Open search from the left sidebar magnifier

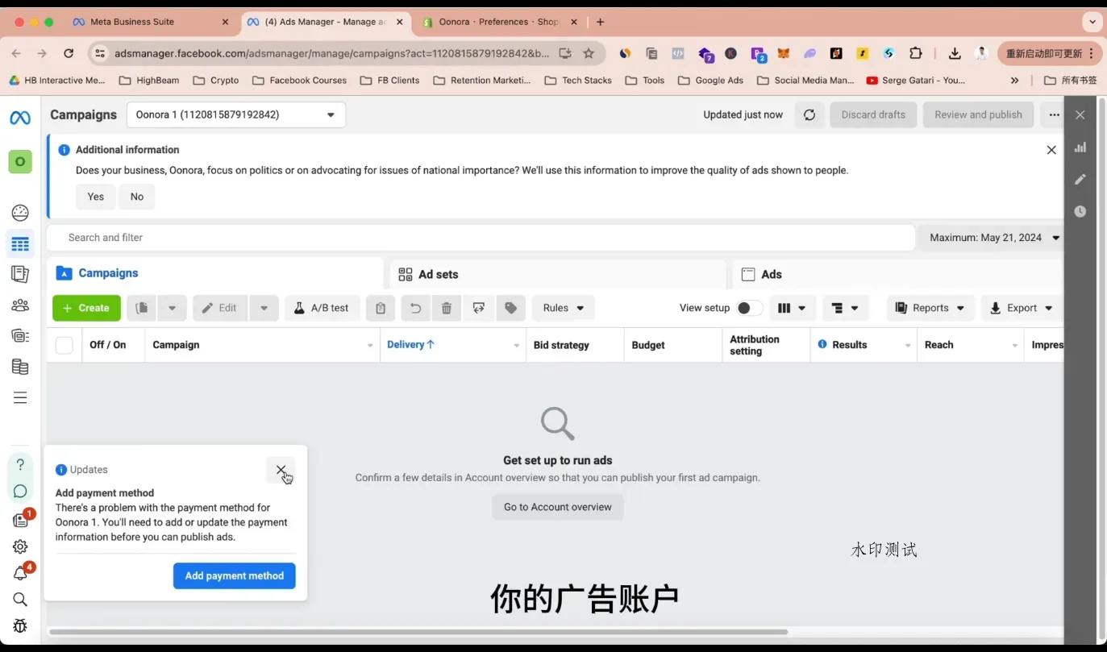coord(19,599)
